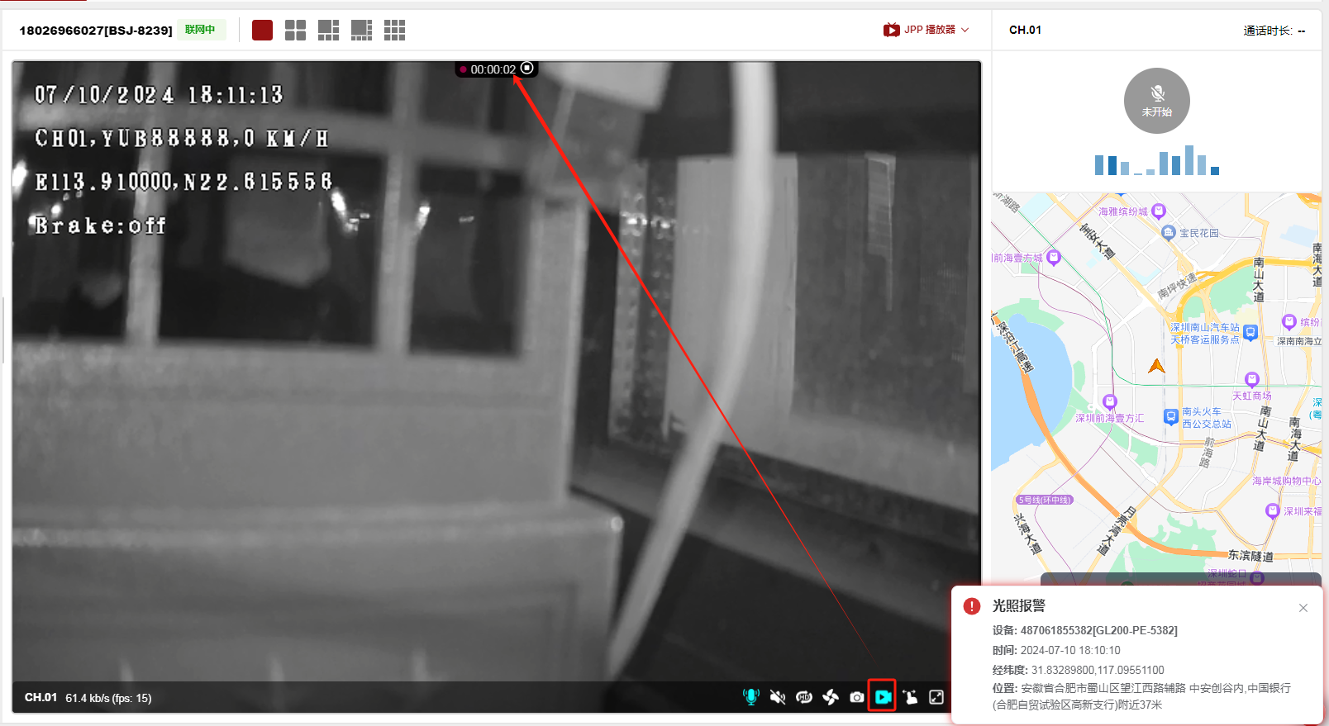Click the 联网中 online status tag

pyautogui.click(x=200, y=30)
